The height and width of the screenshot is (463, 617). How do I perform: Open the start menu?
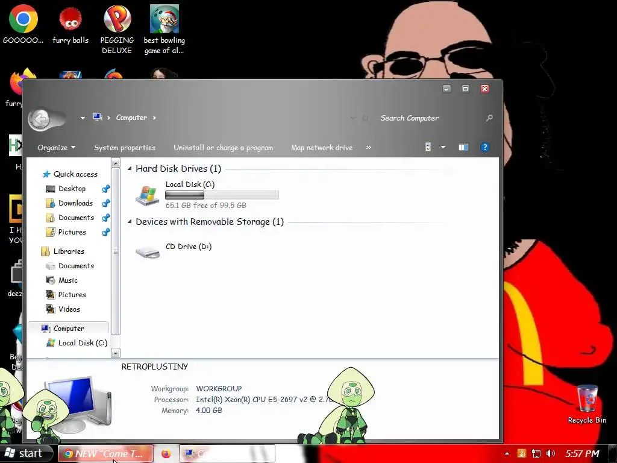pos(26,453)
